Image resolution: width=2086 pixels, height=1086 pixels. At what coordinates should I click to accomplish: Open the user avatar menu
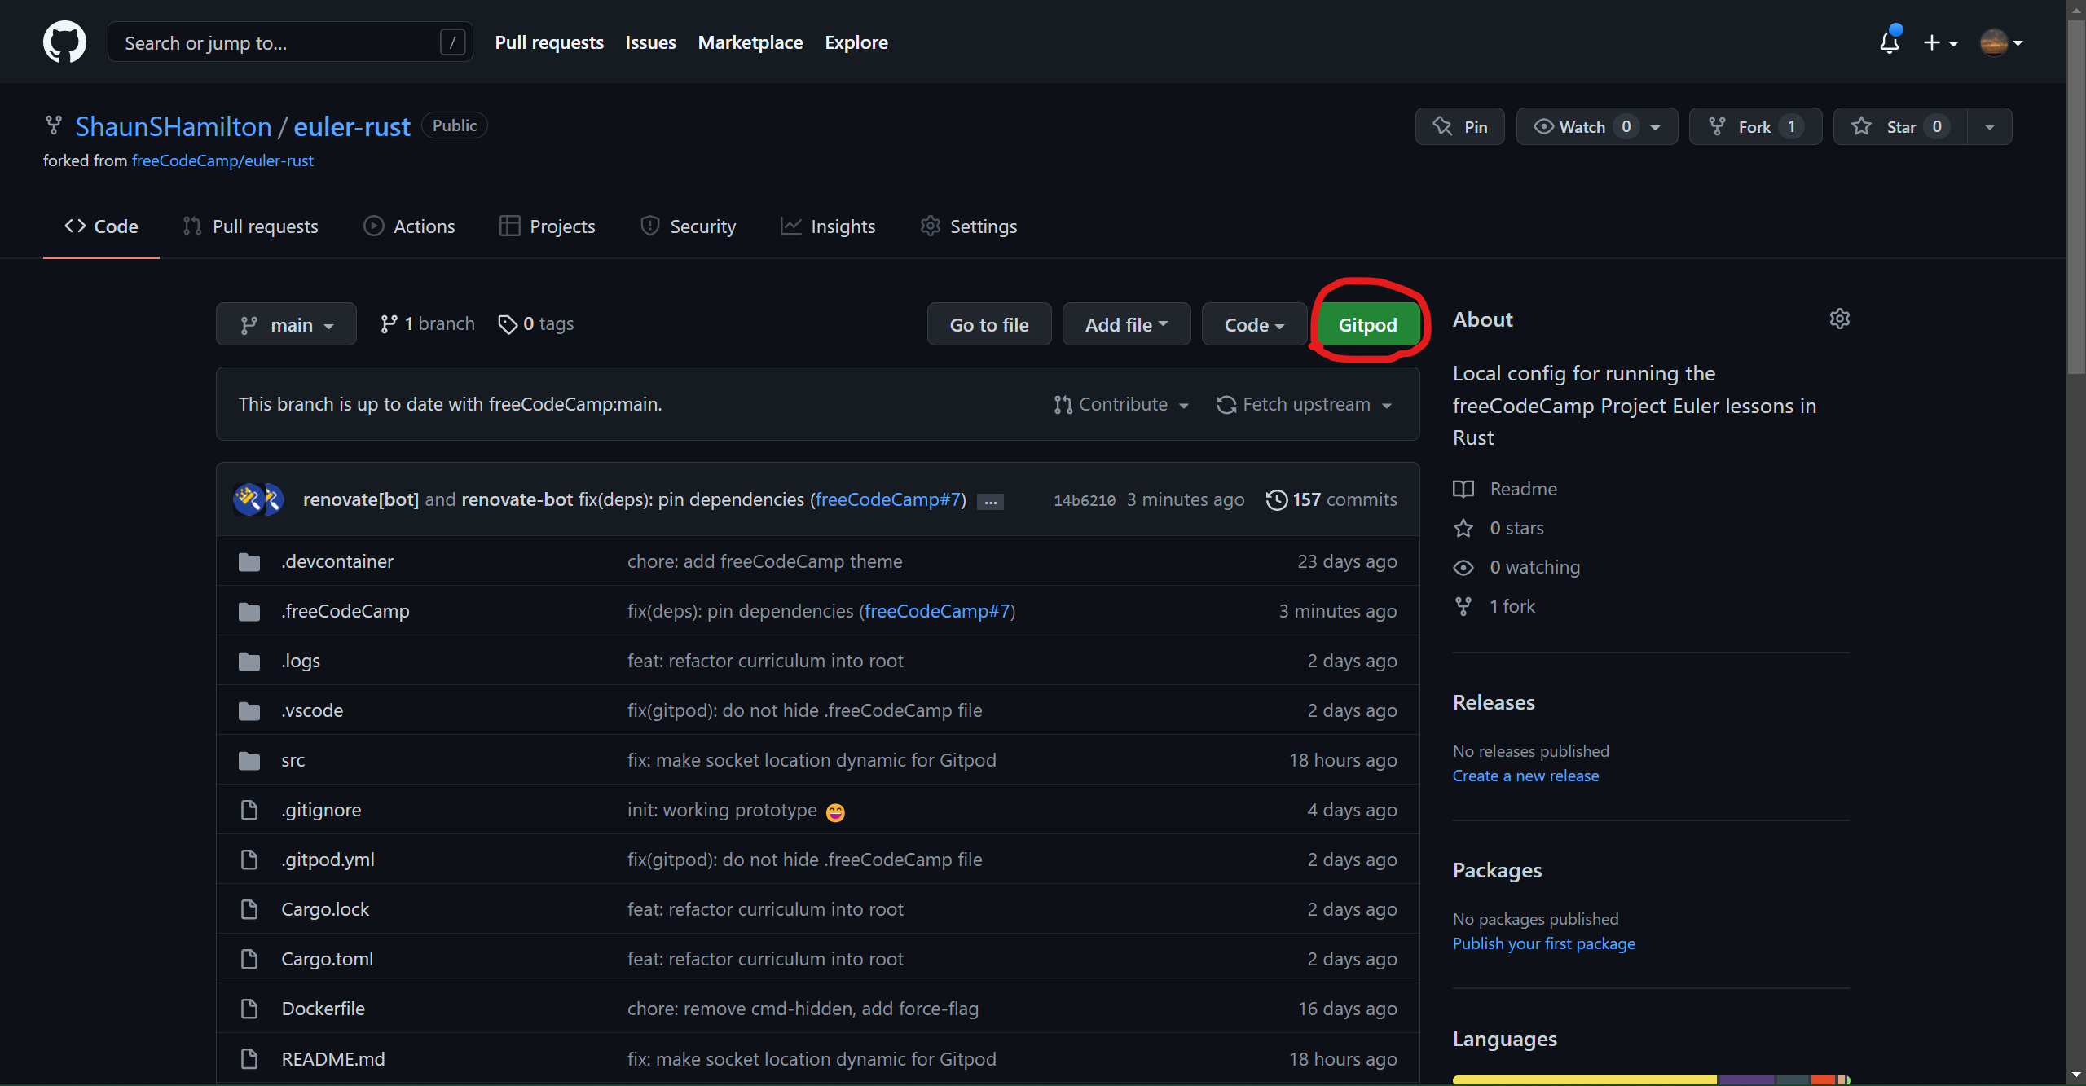2001,42
